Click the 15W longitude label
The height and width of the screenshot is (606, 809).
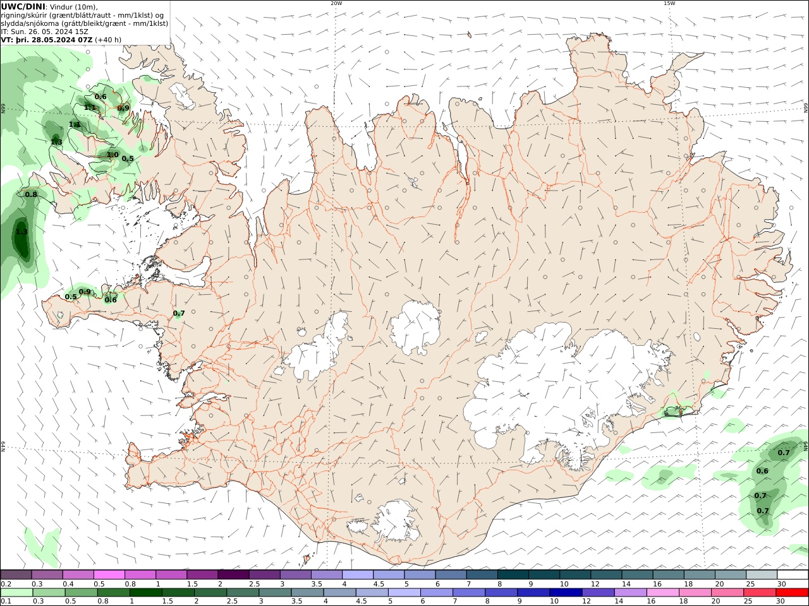tap(669, 3)
